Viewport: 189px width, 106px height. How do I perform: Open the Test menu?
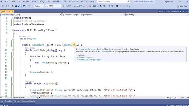point(48,1)
